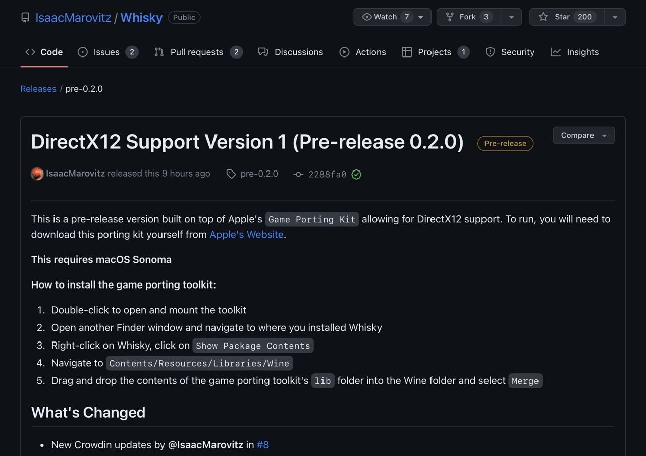
Task: Click the eye icon in Watch button
Action: pyautogui.click(x=367, y=17)
